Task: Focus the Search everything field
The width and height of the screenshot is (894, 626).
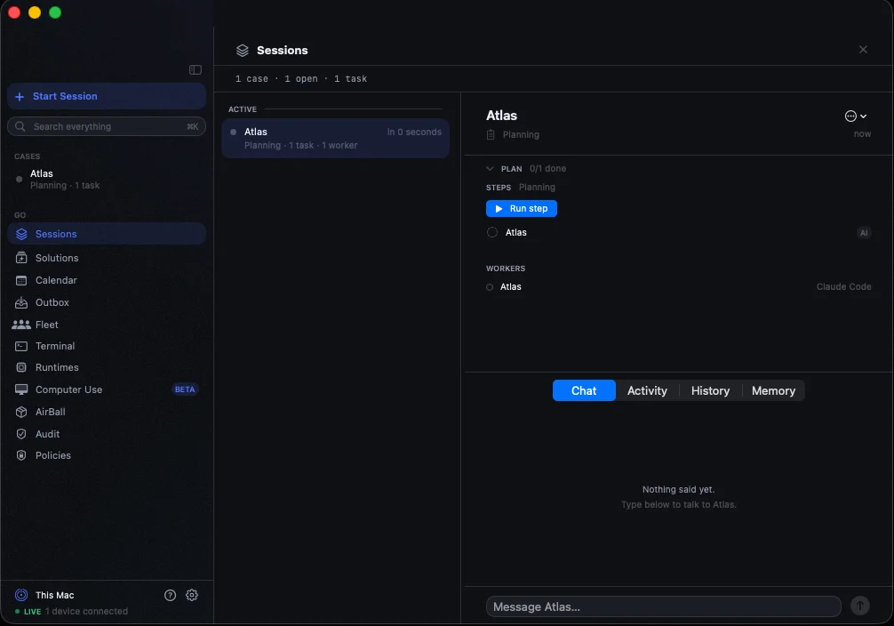Action: [107, 126]
